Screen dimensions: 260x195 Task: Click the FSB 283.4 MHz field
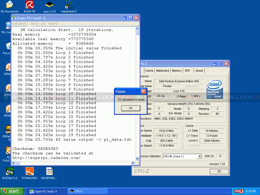[x=167, y=141]
